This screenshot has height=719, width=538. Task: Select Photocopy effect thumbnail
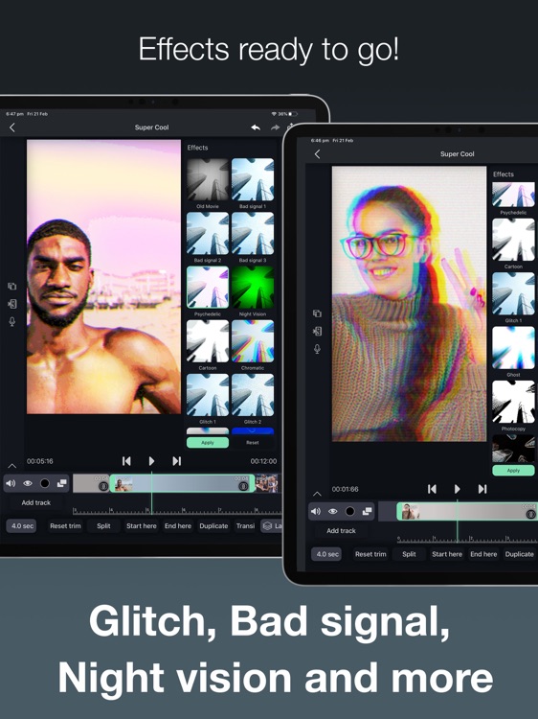click(x=513, y=402)
